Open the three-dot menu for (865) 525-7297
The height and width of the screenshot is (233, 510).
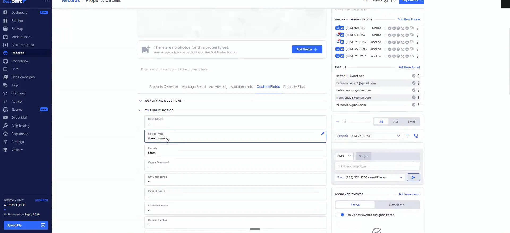pyautogui.click(x=418, y=56)
